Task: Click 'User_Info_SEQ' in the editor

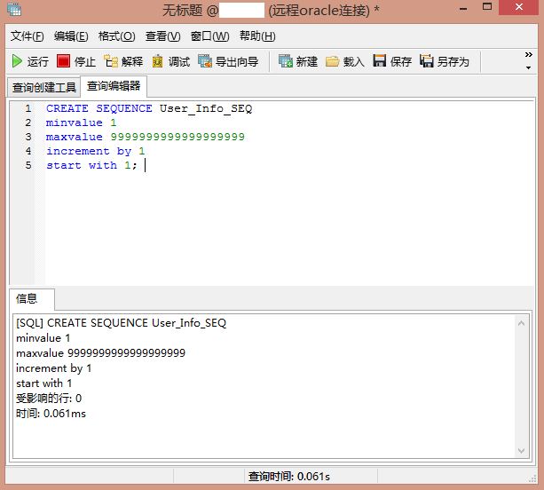Action: click(x=206, y=108)
